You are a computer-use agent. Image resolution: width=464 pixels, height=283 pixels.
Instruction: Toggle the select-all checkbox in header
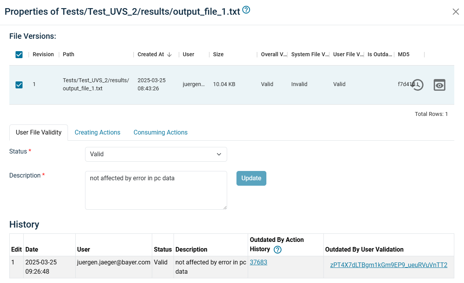coord(19,55)
